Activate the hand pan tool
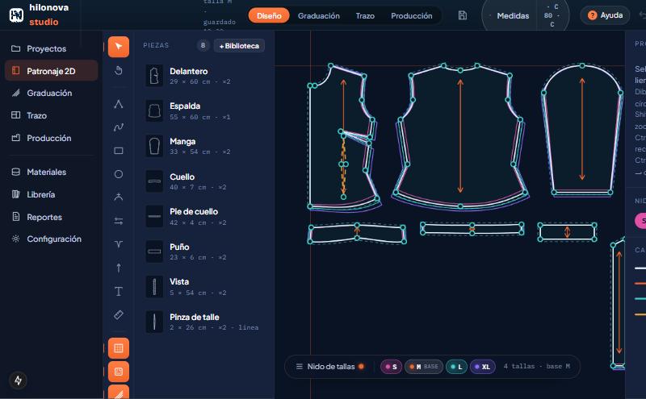 119,71
